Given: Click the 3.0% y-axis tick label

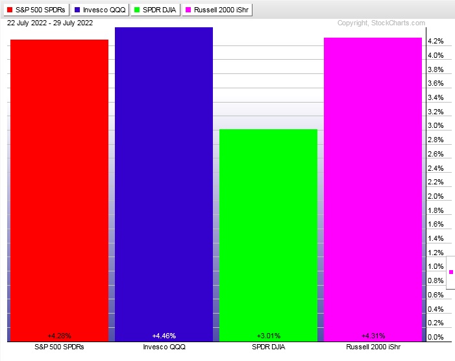Looking at the screenshot, I should coord(436,126).
